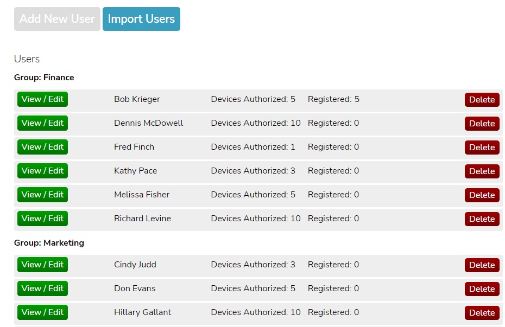
Task: View / Edit Melissa Fisher's profile
Action: pos(42,195)
